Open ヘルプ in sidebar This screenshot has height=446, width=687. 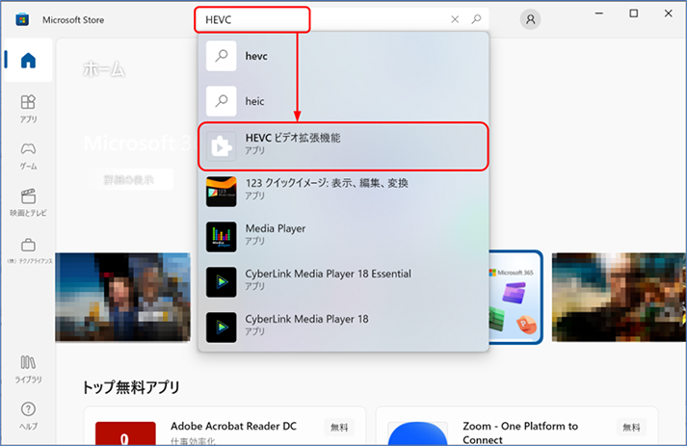(28, 415)
